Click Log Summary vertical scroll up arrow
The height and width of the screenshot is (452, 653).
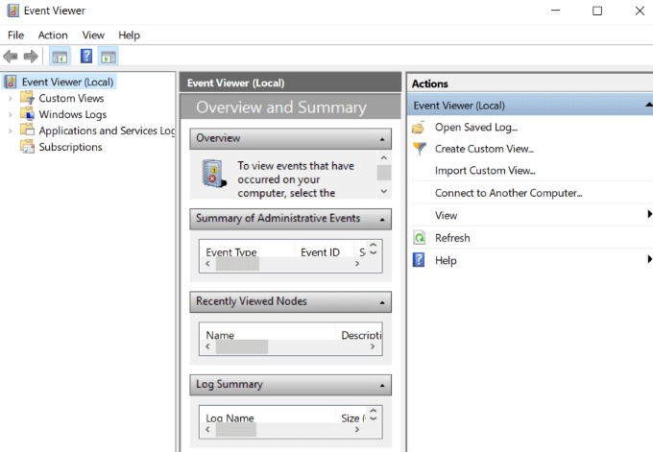coord(374,411)
